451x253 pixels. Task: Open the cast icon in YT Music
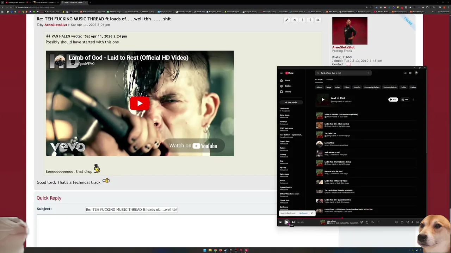pyautogui.click(x=405, y=73)
